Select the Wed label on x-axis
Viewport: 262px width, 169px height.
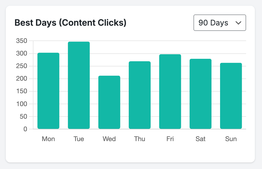point(109,139)
